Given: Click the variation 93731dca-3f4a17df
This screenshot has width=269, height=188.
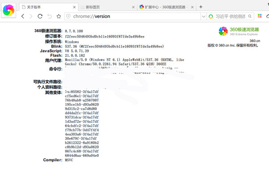Looking at the screenshot, I should point(82,117).
